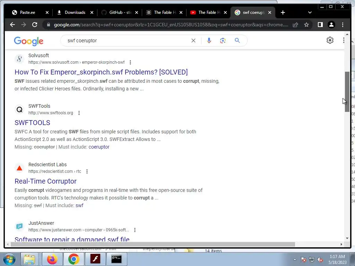Open the Command Prompt taskbar icon
Screen dimensions: 355x266
point(116,259)
